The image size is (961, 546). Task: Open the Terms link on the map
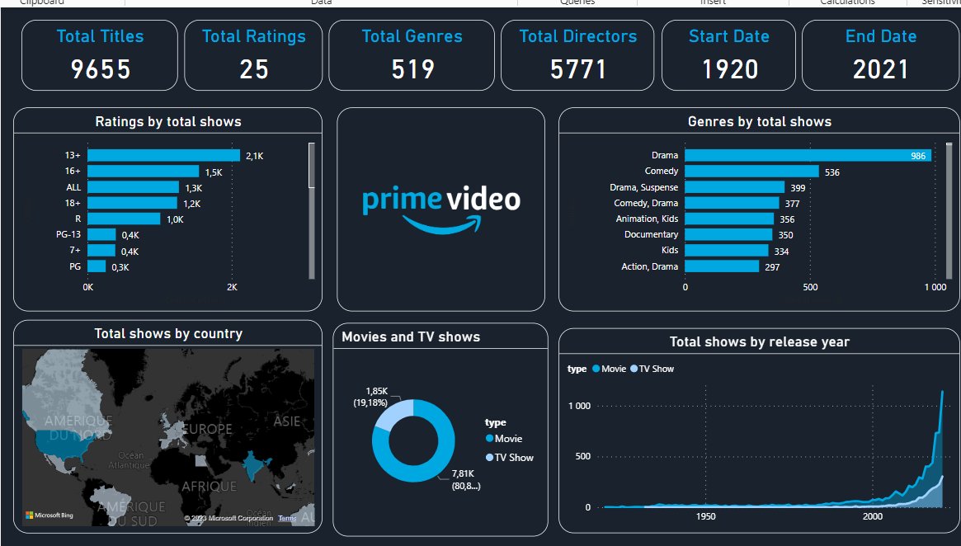point(287,519)
